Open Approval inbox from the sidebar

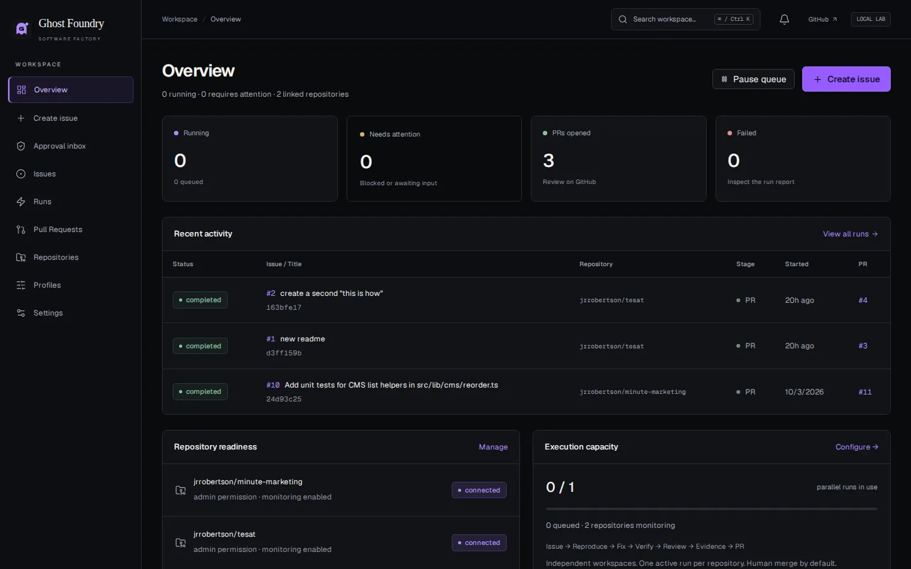[x=71, y=146]
